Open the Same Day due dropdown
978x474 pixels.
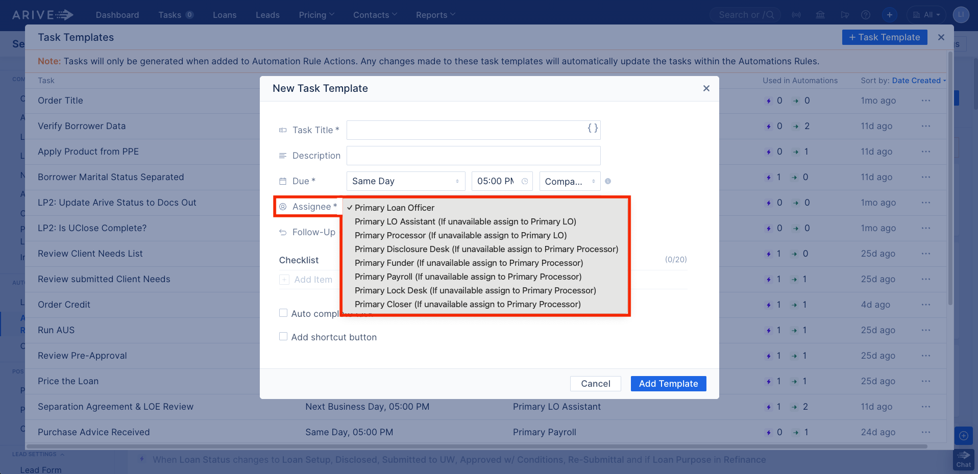405,181
